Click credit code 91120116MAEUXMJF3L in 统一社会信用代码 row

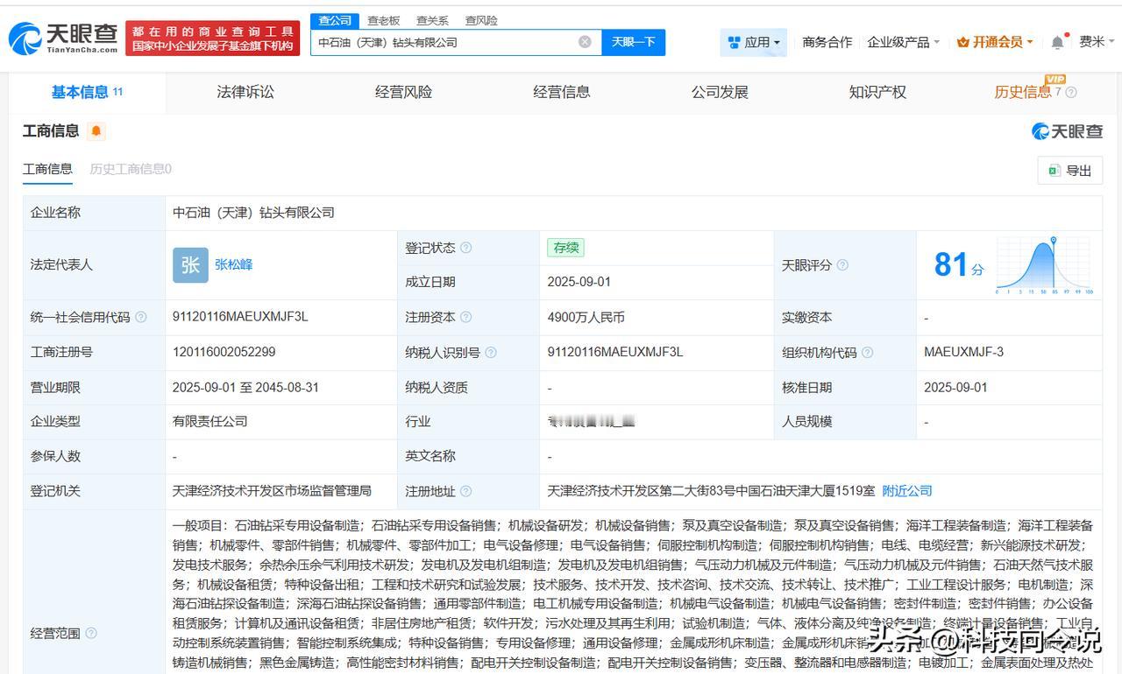click(240, 317)
